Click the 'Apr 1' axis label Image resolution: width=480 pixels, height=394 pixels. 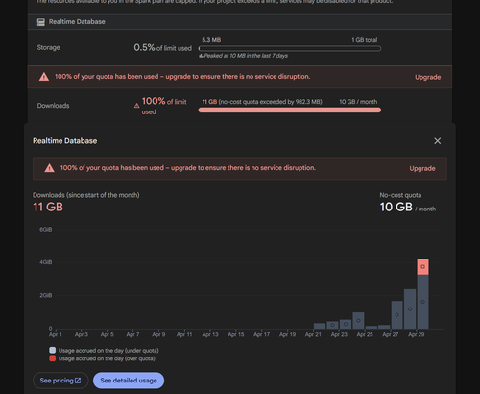pos(56,334)
